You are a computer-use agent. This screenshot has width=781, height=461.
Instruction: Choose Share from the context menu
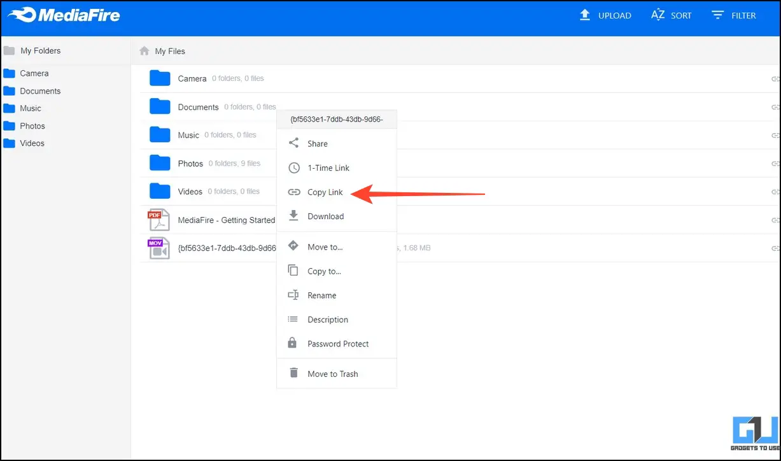click(337, 144)
